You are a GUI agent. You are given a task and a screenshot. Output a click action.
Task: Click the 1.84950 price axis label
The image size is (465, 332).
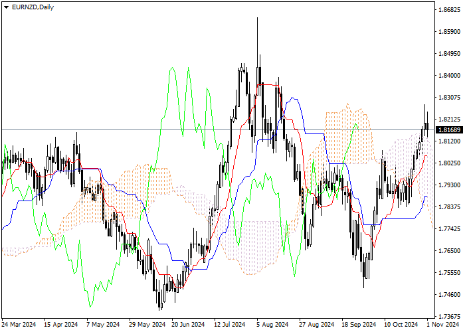[x=449, y=54]
